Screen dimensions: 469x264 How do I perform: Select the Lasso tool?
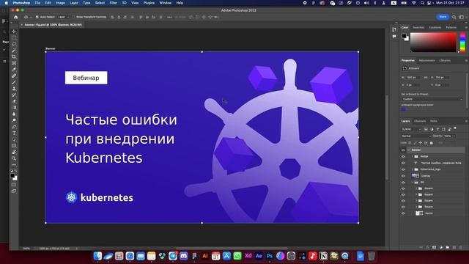click(x=14, y=44)
